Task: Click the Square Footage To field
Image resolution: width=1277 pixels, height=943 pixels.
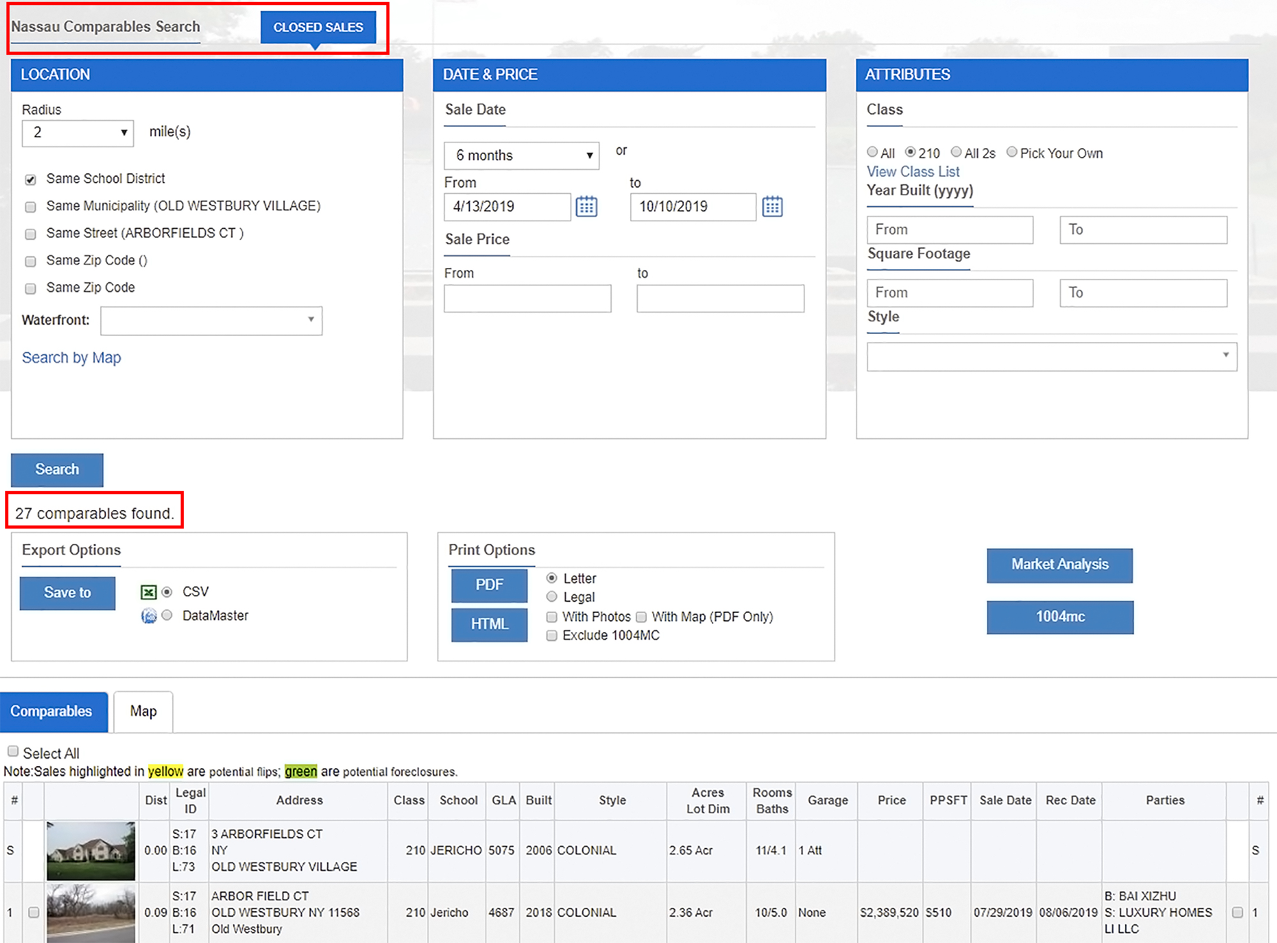Action: pos(1144,293)
